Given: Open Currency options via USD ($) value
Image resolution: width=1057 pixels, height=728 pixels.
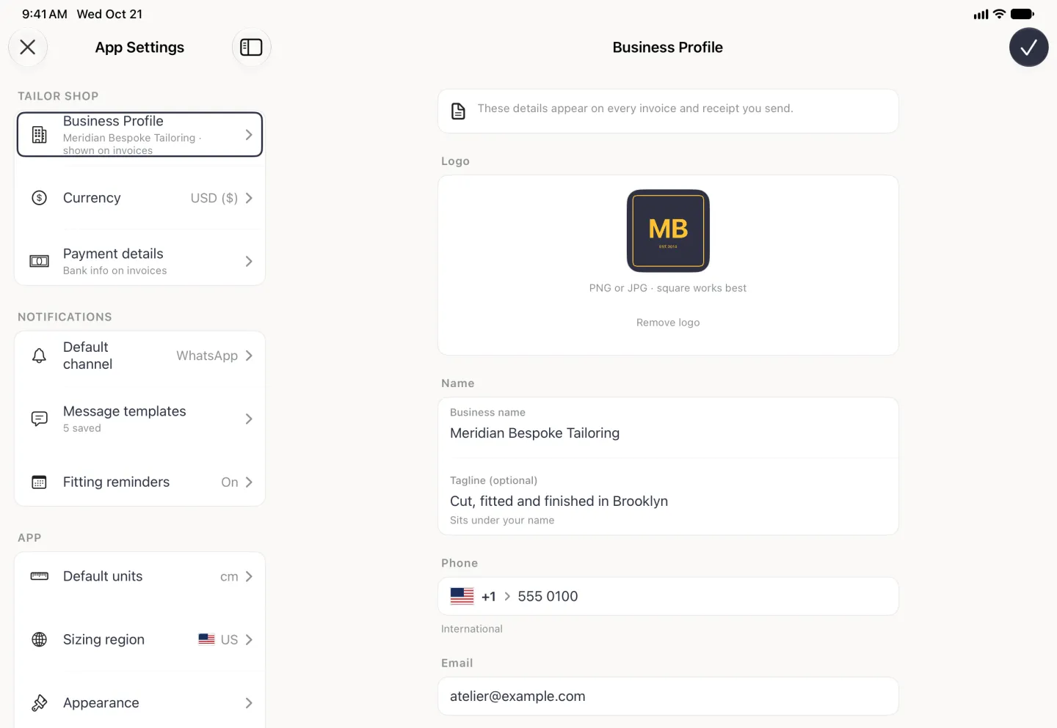Looking at the screenshot, I should [x=214, y=198].
